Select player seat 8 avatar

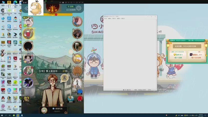pyautogui.click(x=77, y=34)
